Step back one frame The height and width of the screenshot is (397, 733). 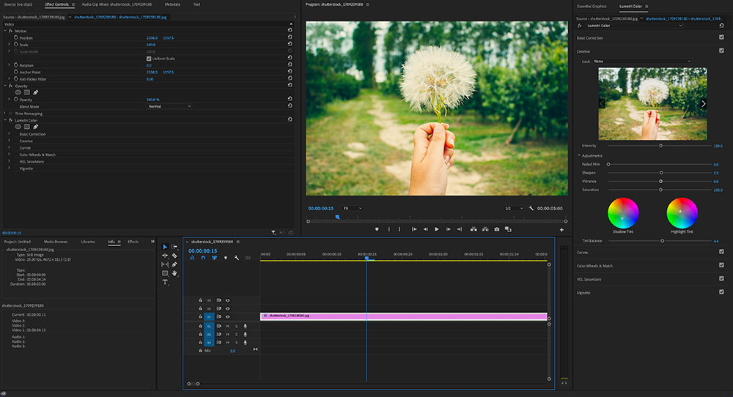click(425, 229)
